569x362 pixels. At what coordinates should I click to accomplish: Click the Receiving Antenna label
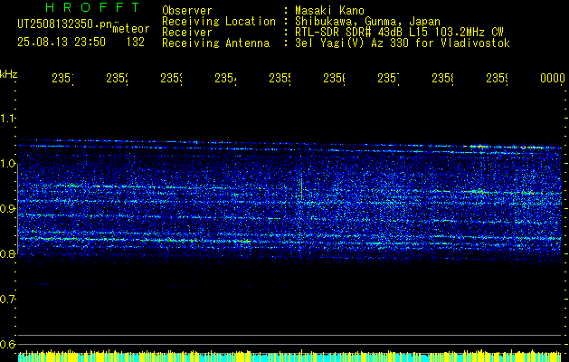coord(216,43)
